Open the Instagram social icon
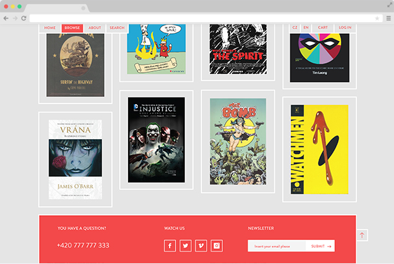This screenshot has height=264, width=394. pyautogui.click(x=217, y=246)
